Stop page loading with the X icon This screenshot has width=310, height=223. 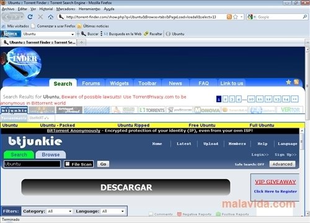[40, 17]
